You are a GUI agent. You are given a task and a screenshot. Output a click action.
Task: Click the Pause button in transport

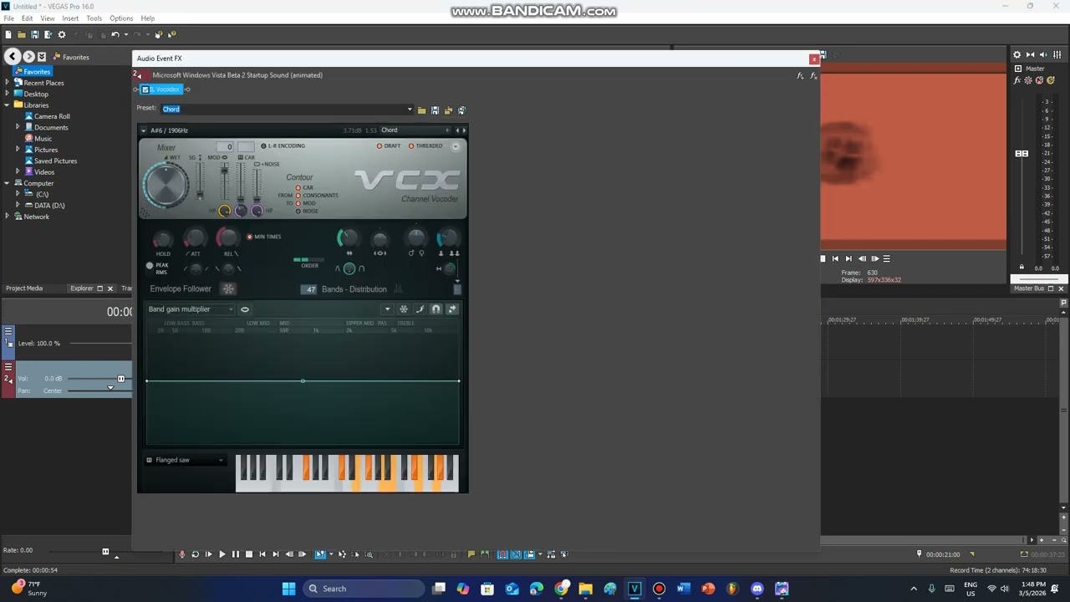(236, 554)
